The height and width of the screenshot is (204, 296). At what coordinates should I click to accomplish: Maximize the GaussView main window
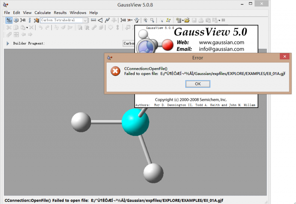click(x=250, y=4)
